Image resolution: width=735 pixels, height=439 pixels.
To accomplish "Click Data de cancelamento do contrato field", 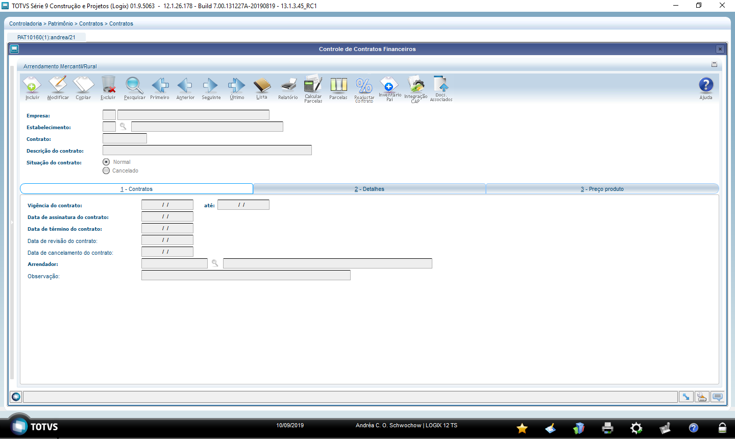I will pos(167,252).
